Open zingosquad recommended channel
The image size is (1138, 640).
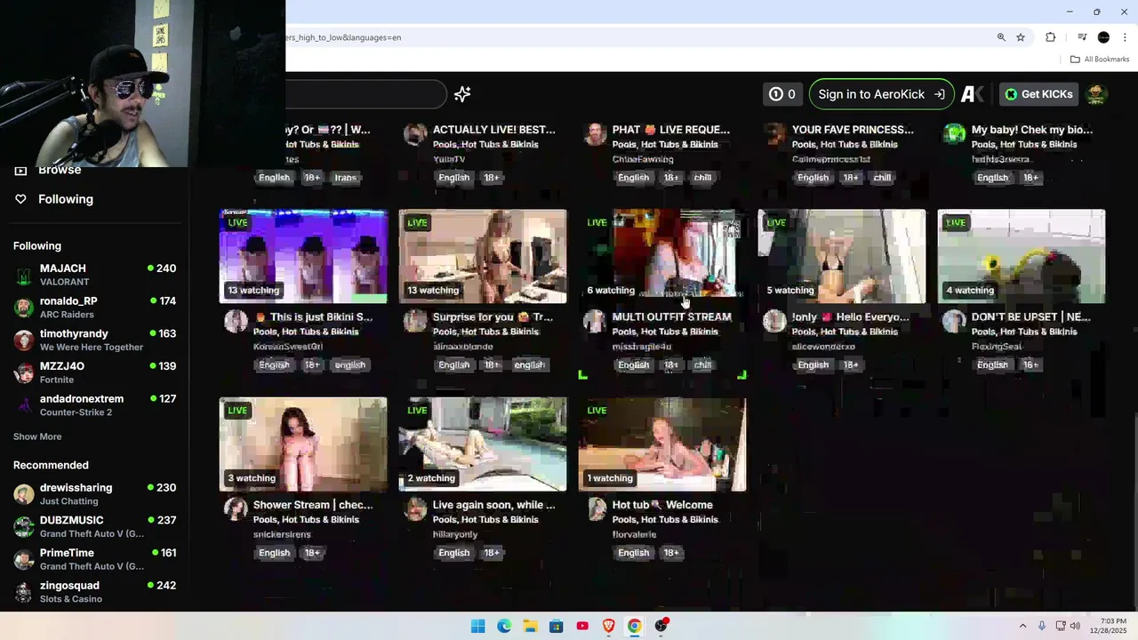[94, 592]
